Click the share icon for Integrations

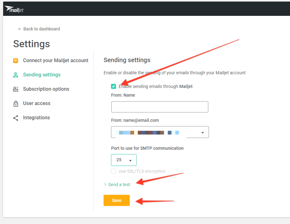(x=16, y=118)
